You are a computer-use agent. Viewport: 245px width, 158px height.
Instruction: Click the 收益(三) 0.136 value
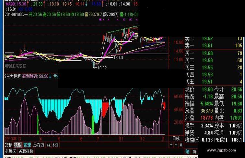(x=207, y=140)
